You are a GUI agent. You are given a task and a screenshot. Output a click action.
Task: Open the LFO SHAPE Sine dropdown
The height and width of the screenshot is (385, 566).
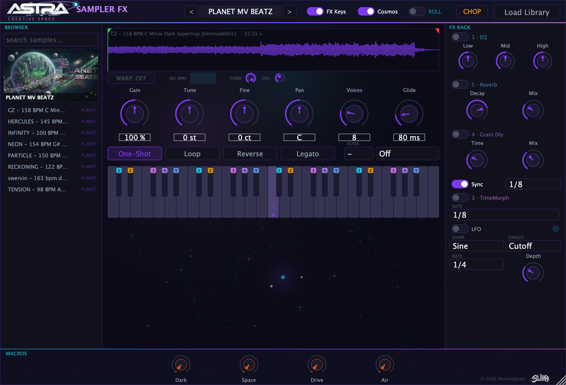476,246
